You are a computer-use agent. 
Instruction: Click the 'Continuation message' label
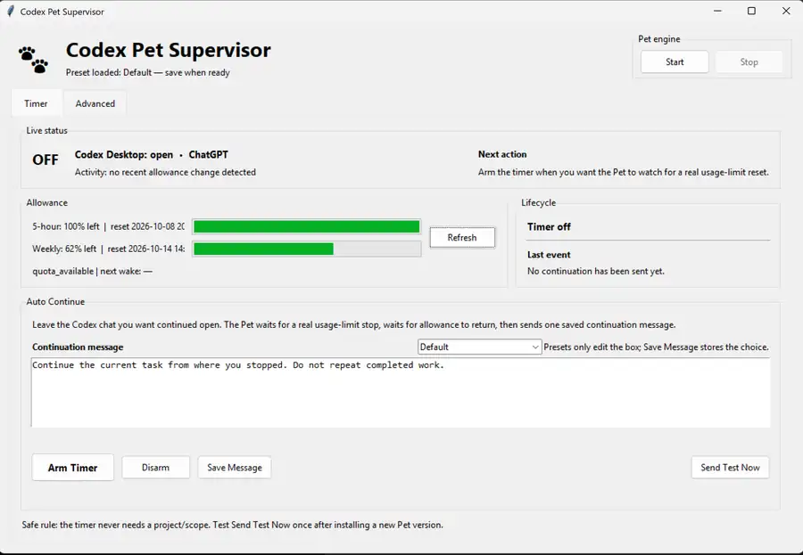coord(78,347)
